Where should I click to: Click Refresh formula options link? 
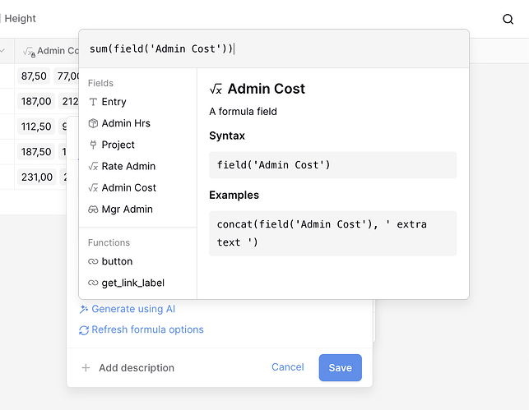pos(147,329)
